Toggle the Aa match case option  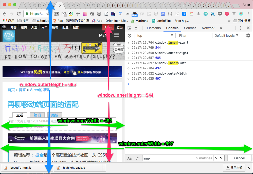[129, 158]
